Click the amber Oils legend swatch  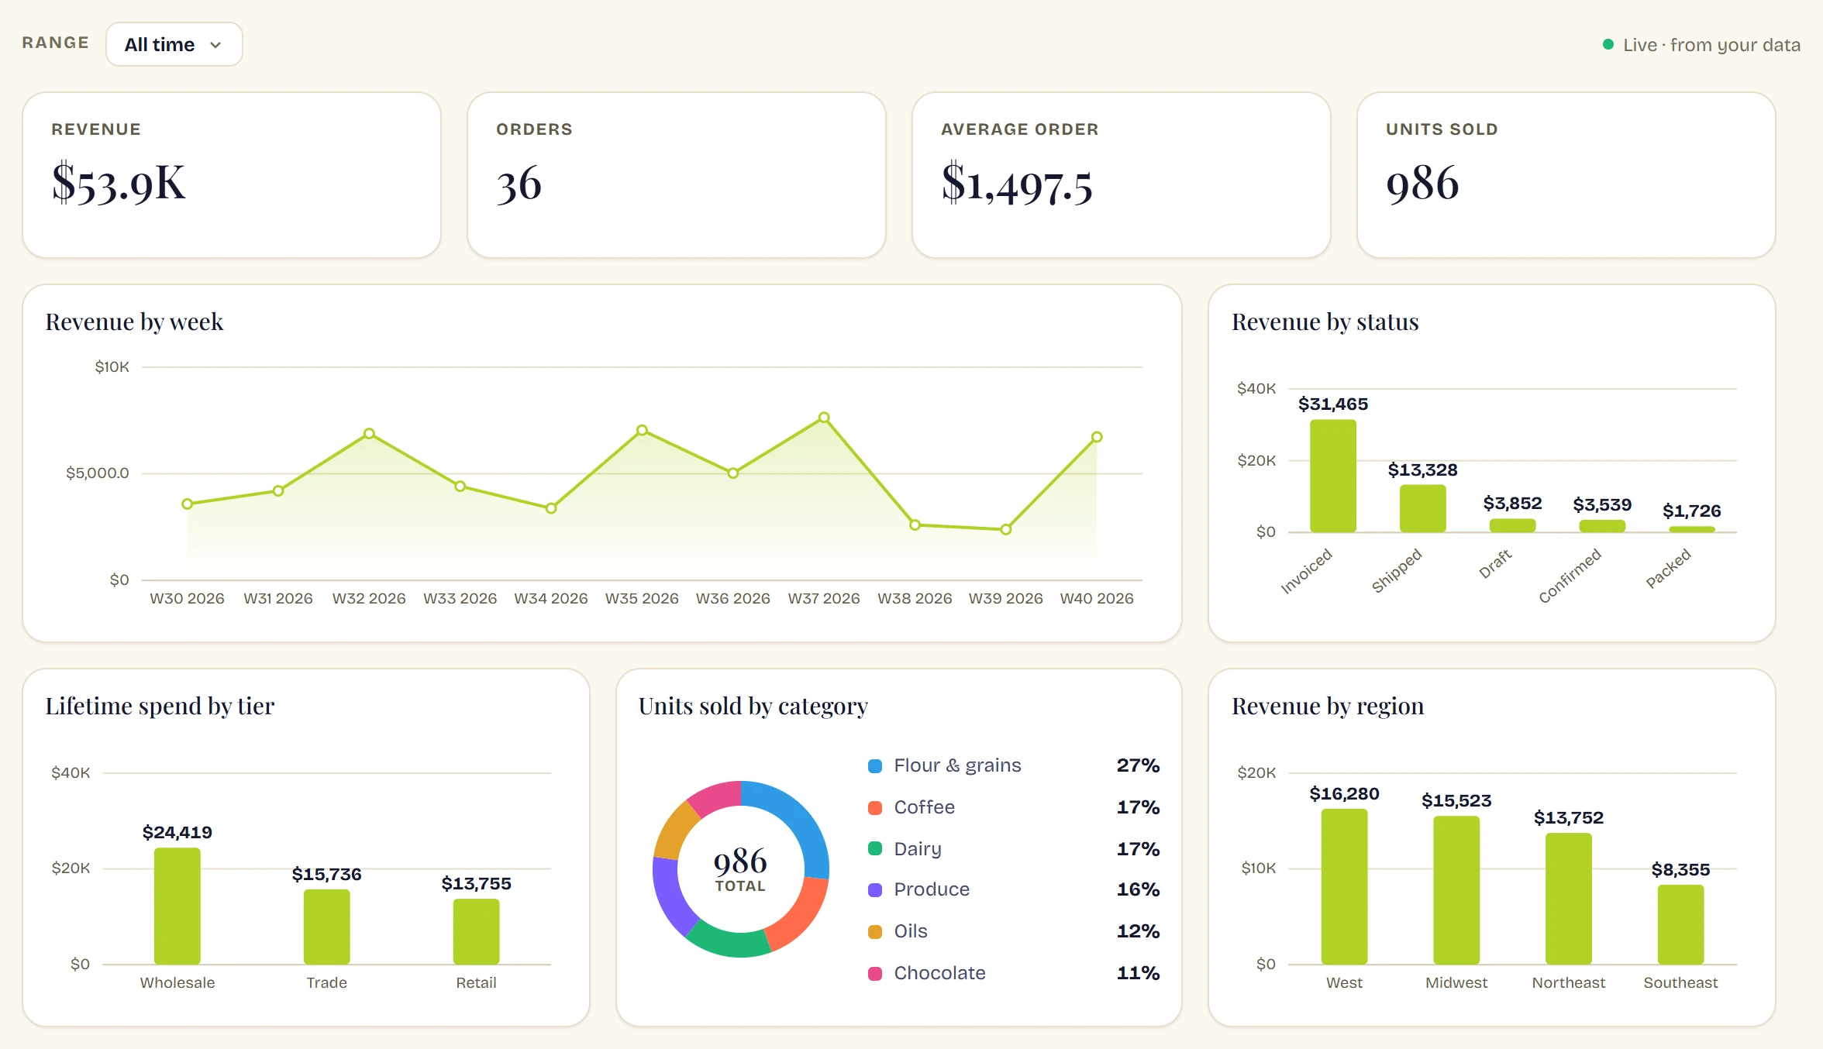coord(875,931)
